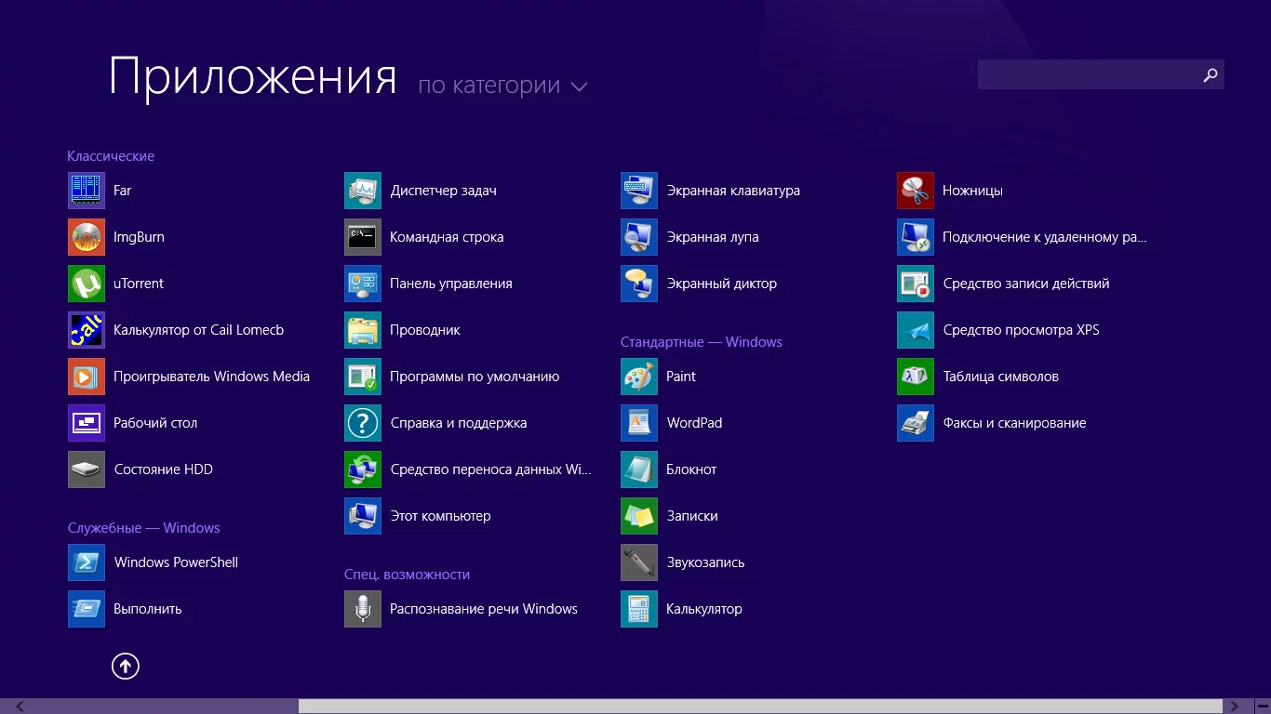Launch Экранная лупа magnifier icon

pos(639,237)
